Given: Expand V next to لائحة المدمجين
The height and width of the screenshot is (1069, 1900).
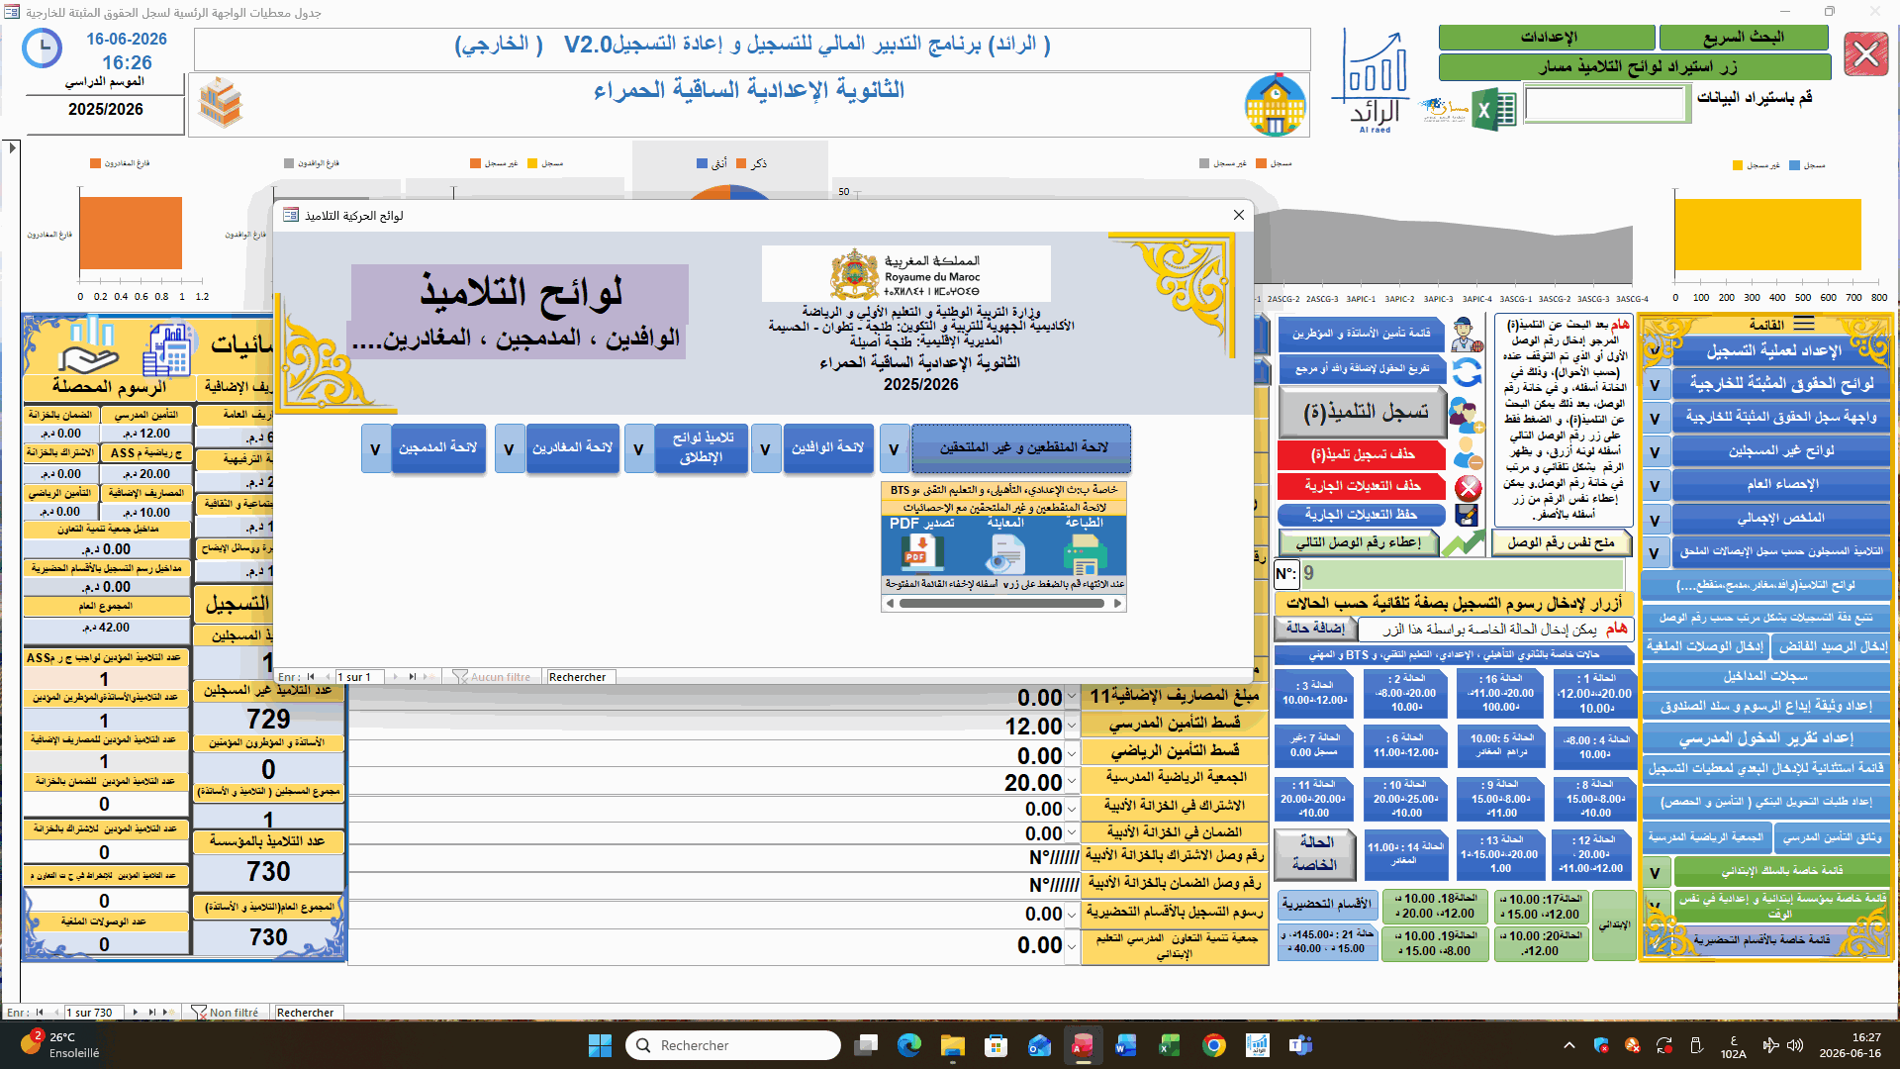Looking at the screenshot, I should point(375,449).
